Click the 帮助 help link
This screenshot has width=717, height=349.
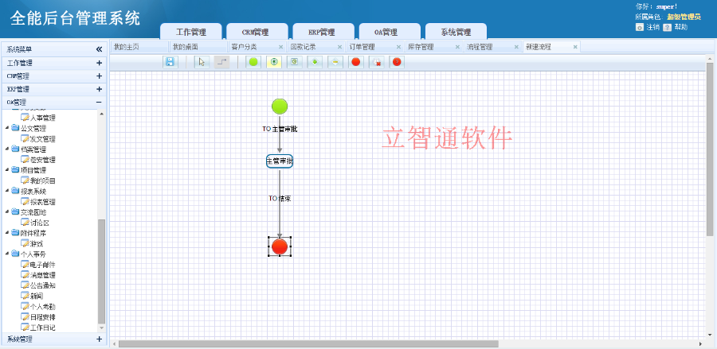680,27
